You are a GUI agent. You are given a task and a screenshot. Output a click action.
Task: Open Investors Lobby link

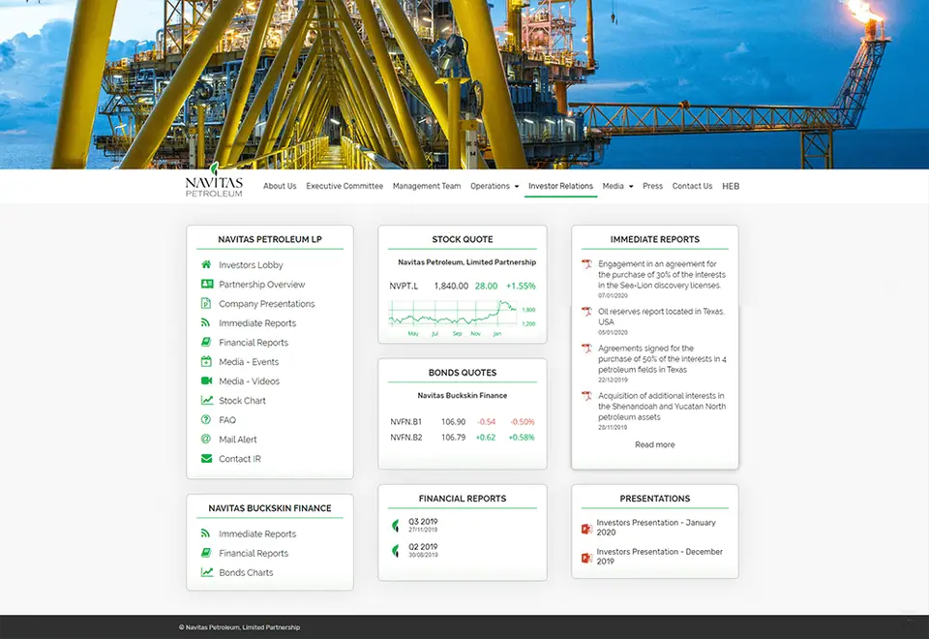click(251, 265)
